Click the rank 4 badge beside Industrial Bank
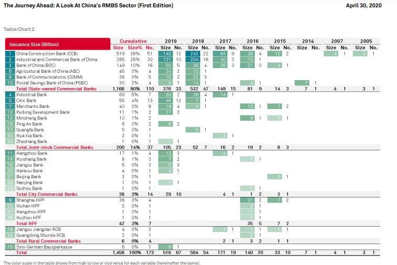Screen dimensions: 397x265 [9, 95]
